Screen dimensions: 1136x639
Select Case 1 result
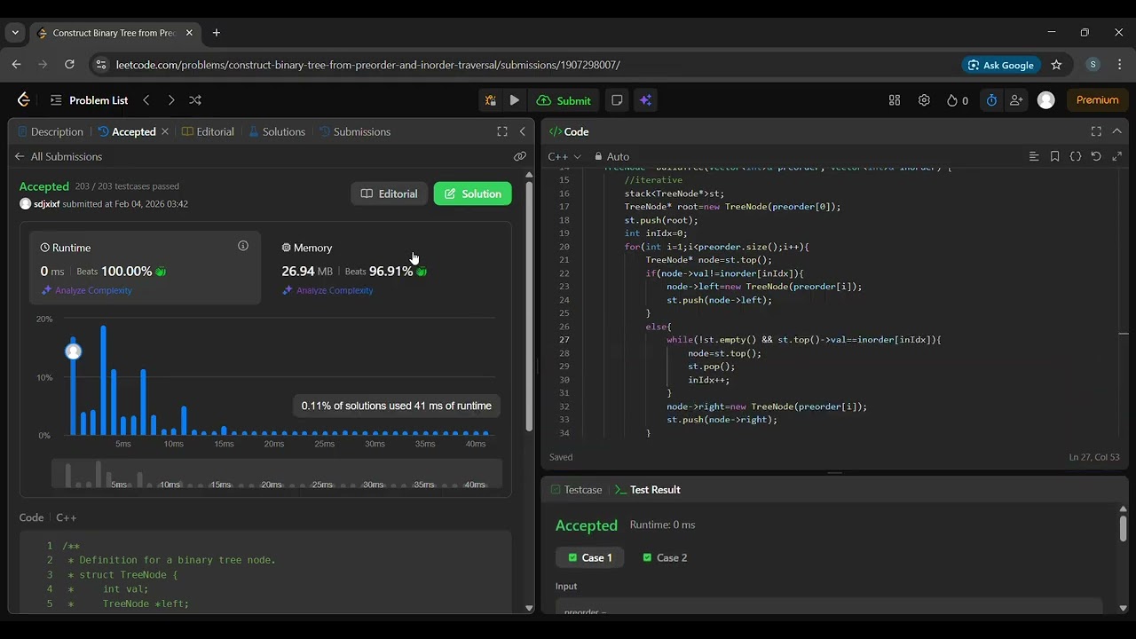[x=590, y=557]
